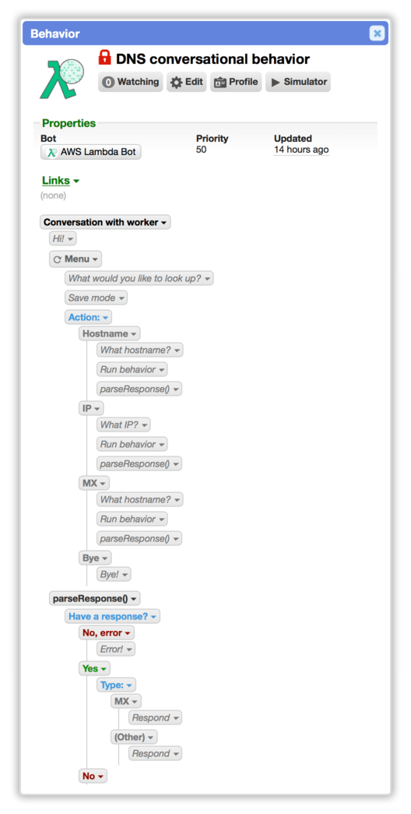Click the 14 hours ago timestamp

pyautogui.click(x=301, y=150)
